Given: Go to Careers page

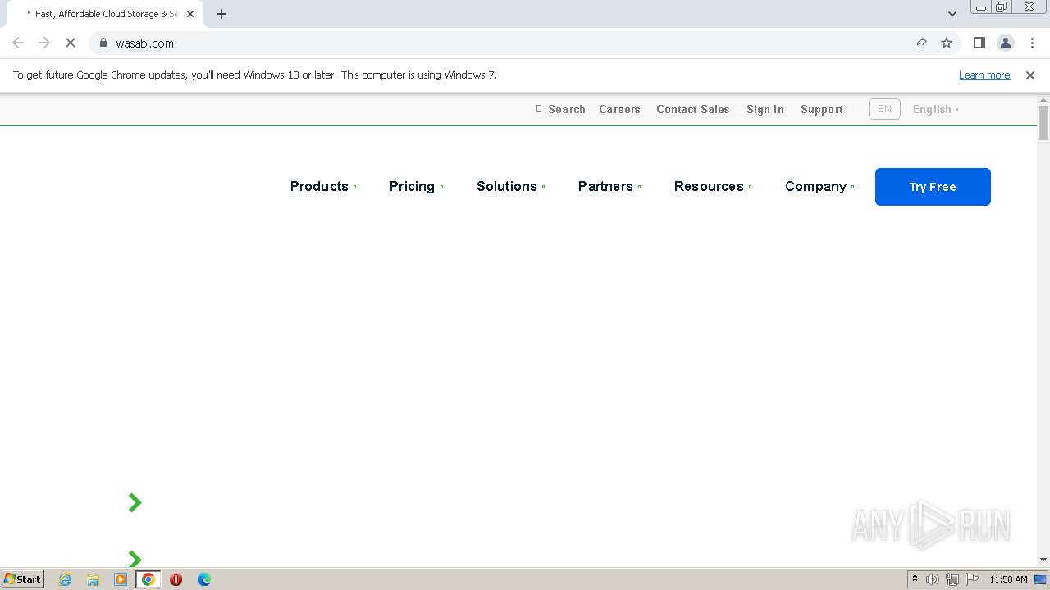Looking at the screenshot, I should [x=619, y=109].
